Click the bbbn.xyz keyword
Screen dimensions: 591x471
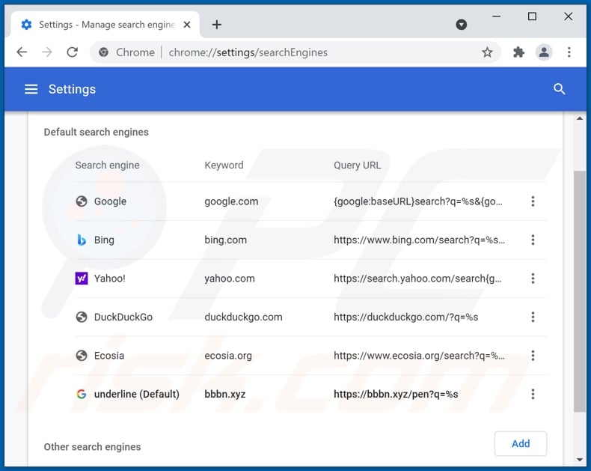(225, 394)
